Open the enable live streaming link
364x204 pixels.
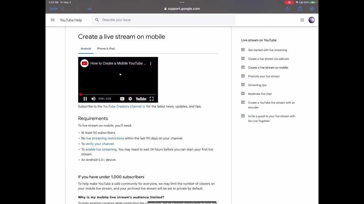coord(101,149)
